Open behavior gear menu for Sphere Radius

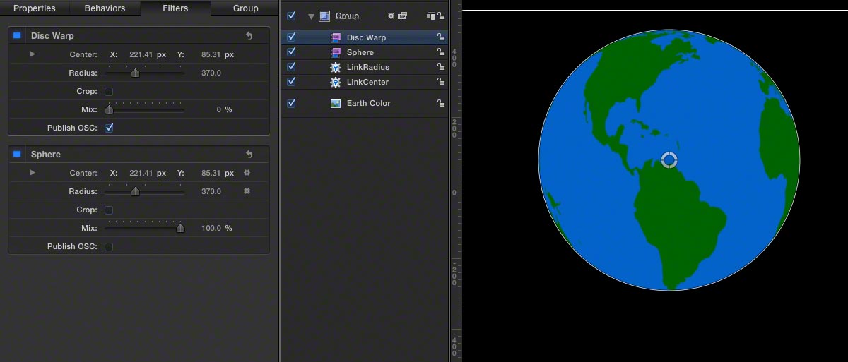click(x=247, y=191)
